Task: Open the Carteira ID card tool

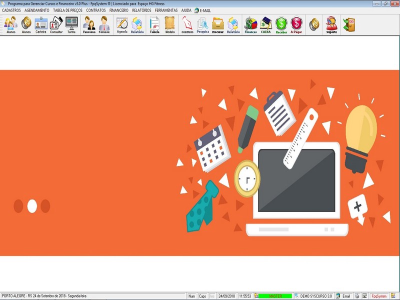Action: tap(41, 24)
